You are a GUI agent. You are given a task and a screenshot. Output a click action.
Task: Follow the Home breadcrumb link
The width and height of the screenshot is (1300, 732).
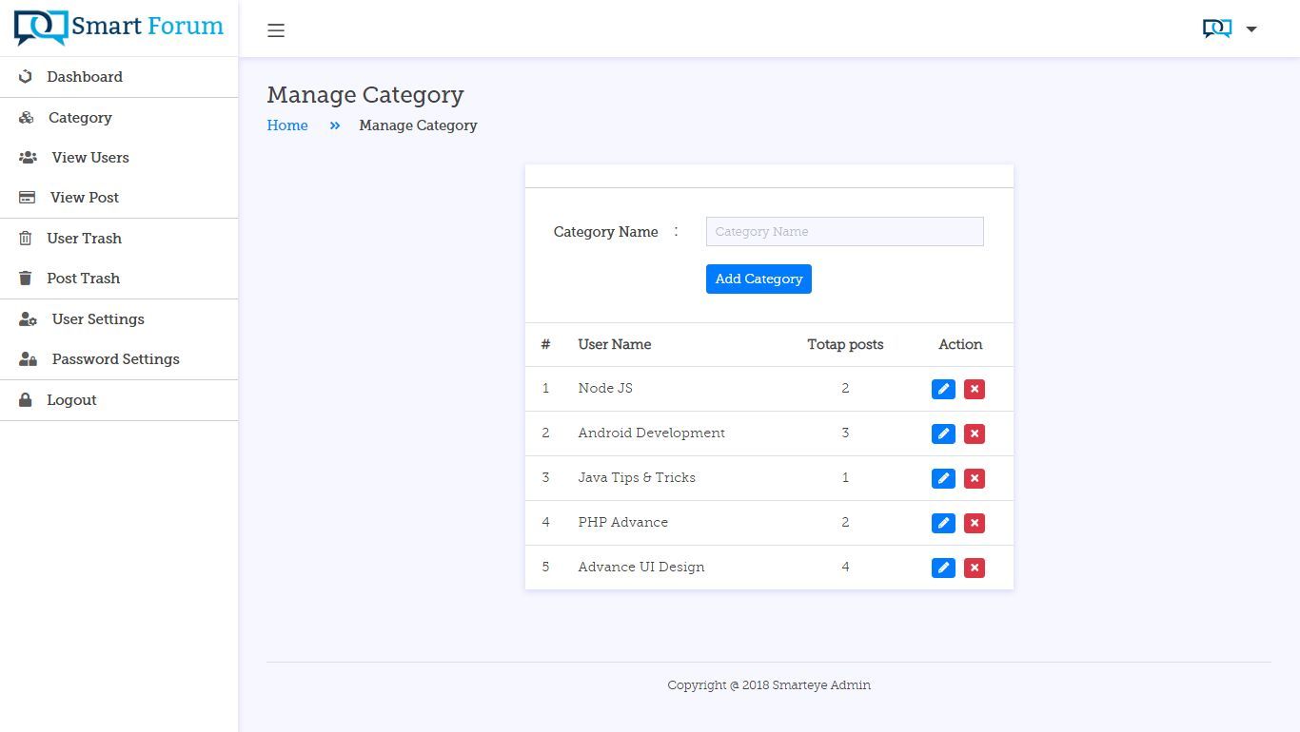click(x=287, y=125)
